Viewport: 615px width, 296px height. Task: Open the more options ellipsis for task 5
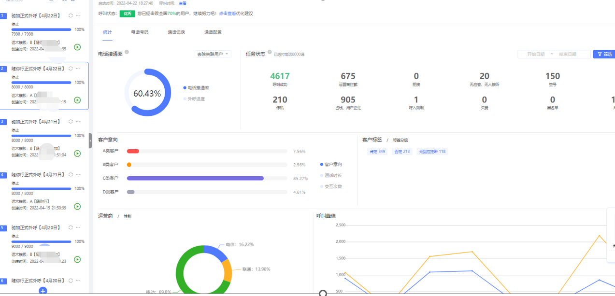click(x=78, y=227)
